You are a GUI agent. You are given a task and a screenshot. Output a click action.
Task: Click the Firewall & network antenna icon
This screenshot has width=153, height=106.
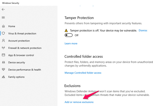click(3, 48)
